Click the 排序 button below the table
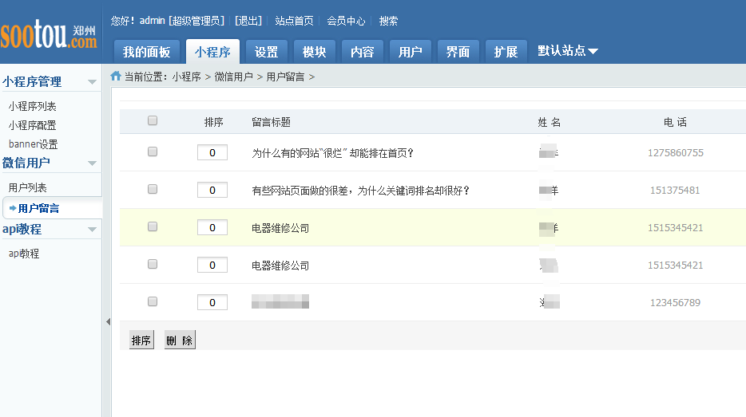Screen dimensions: 746x417 pos(141,340)
